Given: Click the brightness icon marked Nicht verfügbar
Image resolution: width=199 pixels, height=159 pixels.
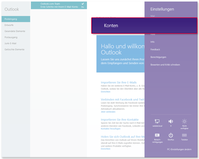Looking at the screenshot, I should pos(184,122).
